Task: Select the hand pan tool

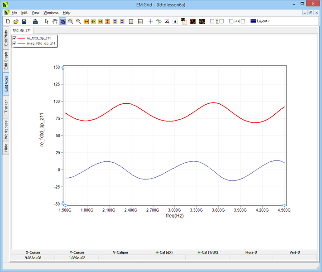Action: click(55, 21)
